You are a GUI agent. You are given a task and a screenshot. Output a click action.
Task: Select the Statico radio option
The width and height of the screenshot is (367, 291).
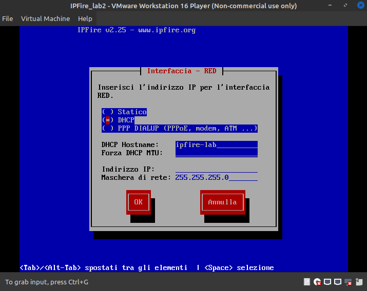[124, 112]
